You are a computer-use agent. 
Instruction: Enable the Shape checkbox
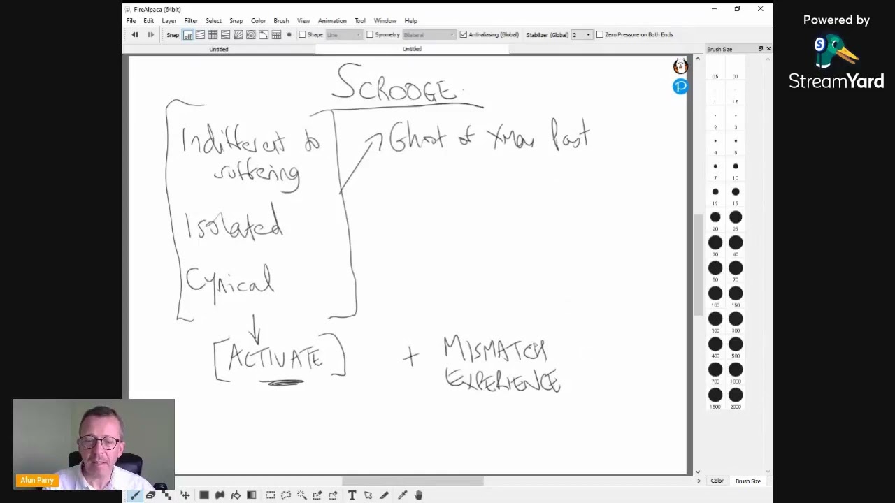(x=302, y=34)
